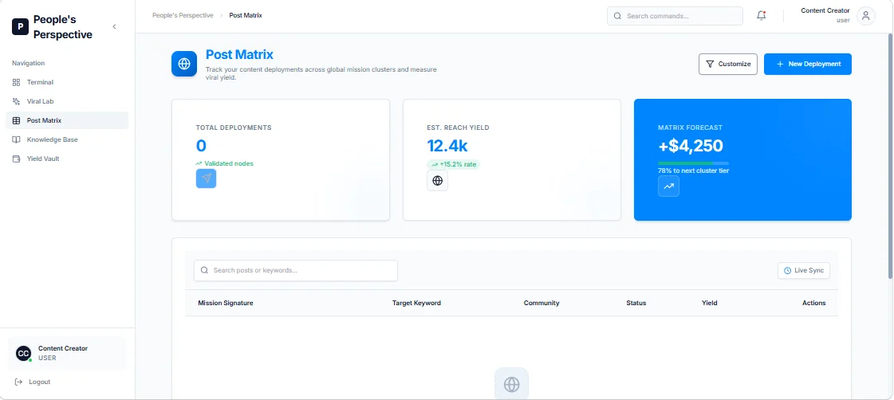Collapse the sidebar with the chevron
Image resolution: width=894 pixels, height=400 pixels.
pyautogui.click(x=114, y=27)
